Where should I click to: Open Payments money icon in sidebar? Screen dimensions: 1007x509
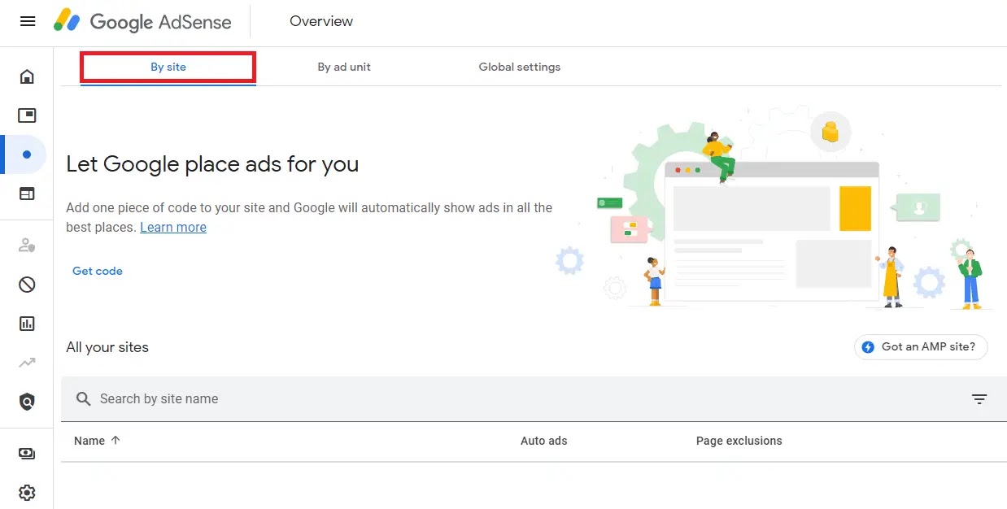(x=27, y=454)
